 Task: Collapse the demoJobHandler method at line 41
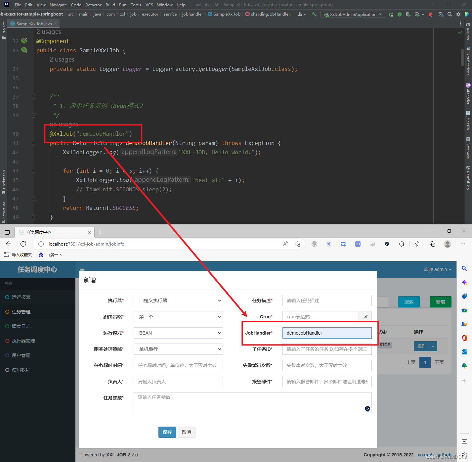(x=34, y=143)
